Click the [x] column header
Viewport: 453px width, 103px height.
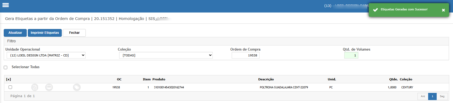click(9, 79)
